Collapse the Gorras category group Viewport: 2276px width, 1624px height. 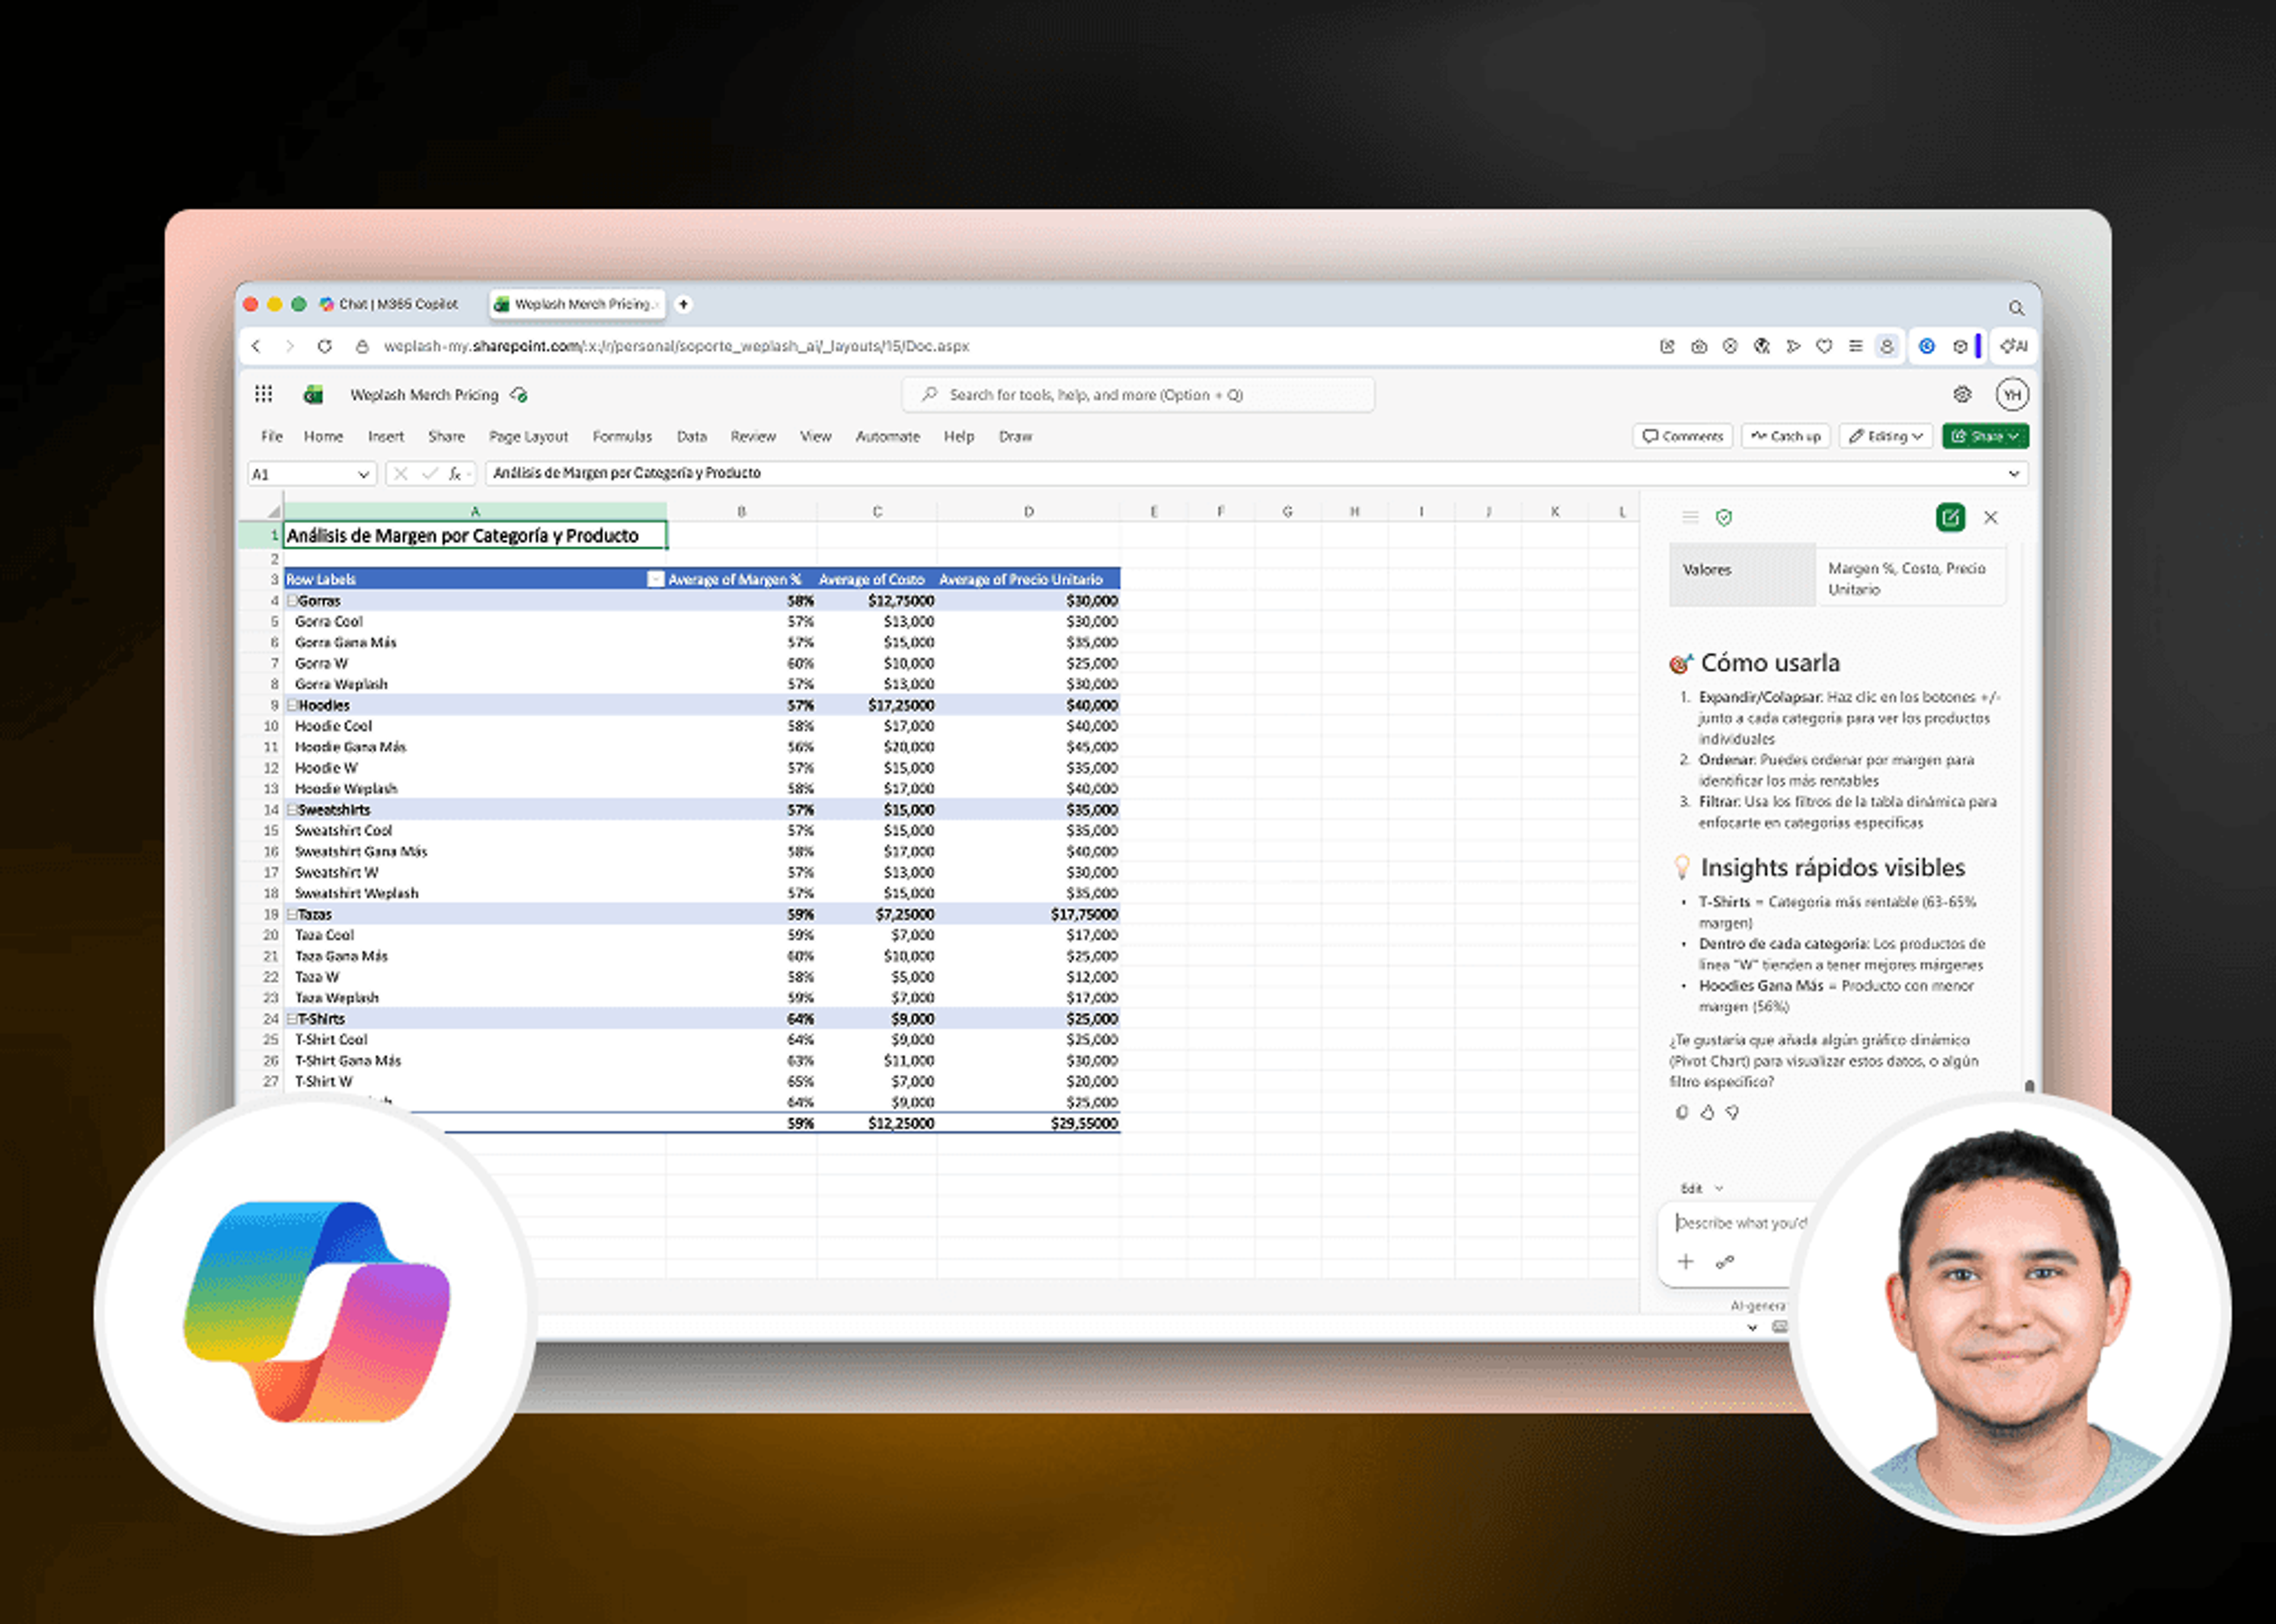click(x=292, y=601)
